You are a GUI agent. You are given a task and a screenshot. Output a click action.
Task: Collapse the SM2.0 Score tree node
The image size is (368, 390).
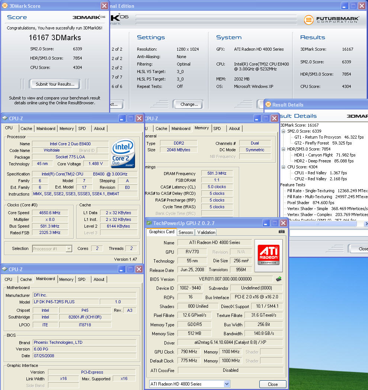click(283, 131)
